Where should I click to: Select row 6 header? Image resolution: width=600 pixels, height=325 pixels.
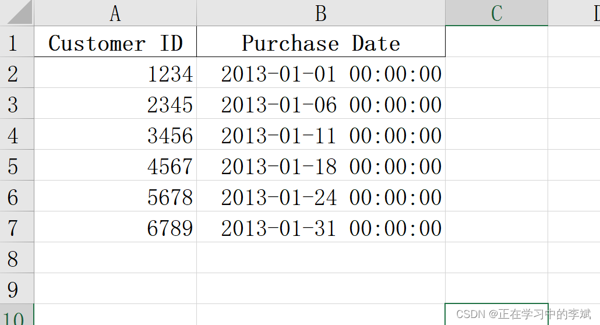tap(17, 196)
